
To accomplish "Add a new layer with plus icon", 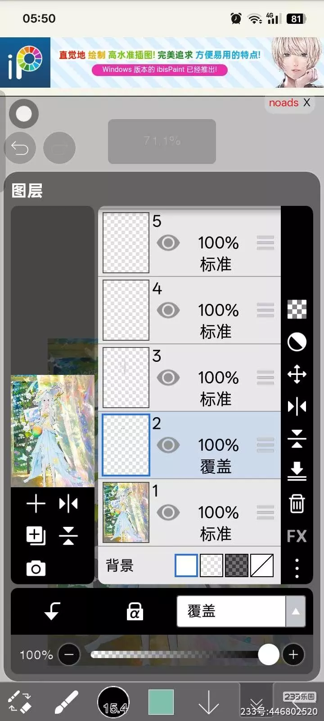I will (x=36, y=503).
